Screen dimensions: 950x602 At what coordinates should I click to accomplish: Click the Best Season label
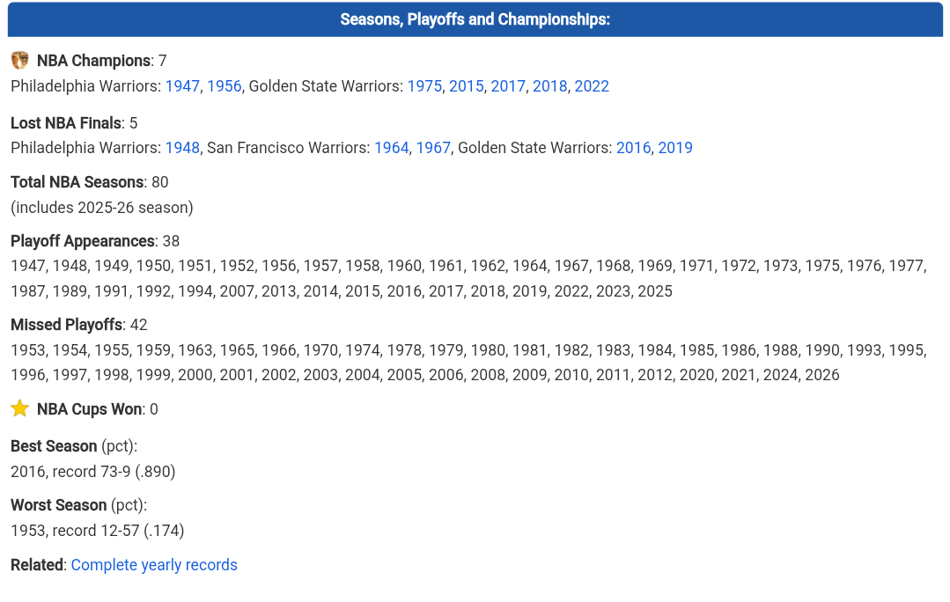coord(54,445)
